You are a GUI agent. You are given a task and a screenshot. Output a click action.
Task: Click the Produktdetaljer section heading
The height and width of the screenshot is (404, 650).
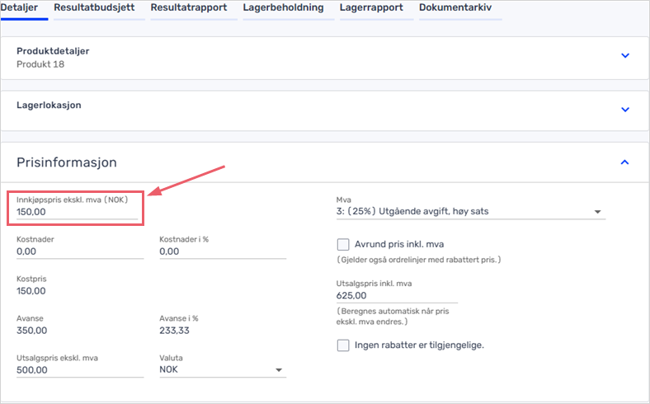[x=53, y=51]
